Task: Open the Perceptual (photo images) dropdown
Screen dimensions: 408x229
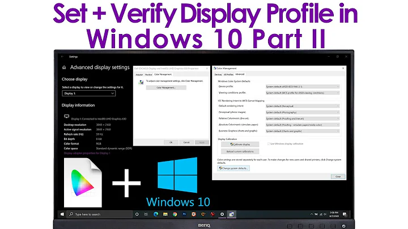Action: click(303, 112)
